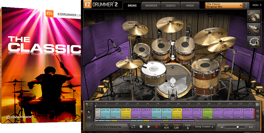Arm the red Record button
264x133 pixels.
156,127
